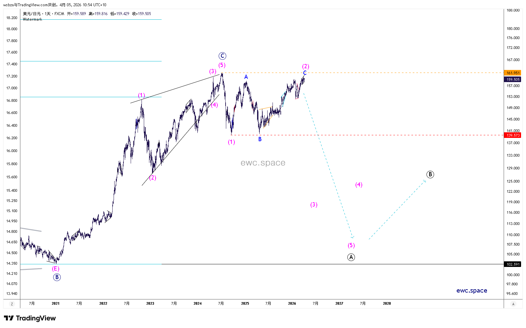Select circled blue C wave label
The image size is (526, 328).
click(x=222, y=56)
